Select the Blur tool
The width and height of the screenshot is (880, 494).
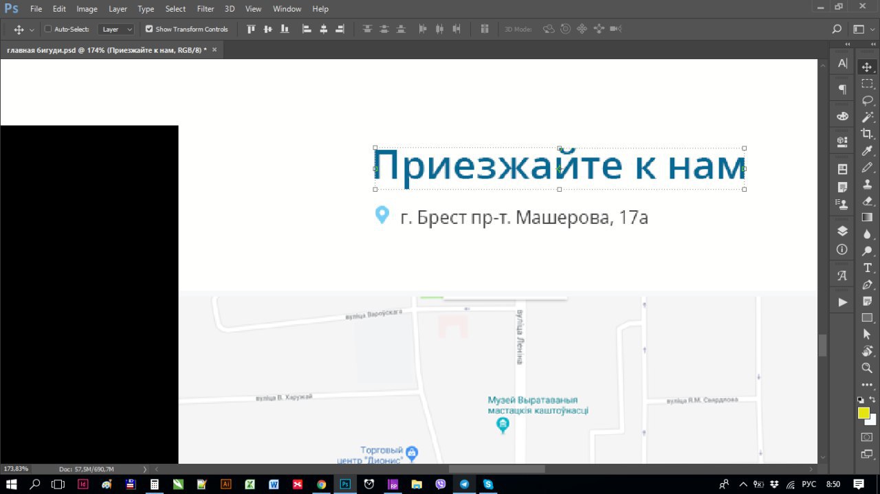point(867,234)
